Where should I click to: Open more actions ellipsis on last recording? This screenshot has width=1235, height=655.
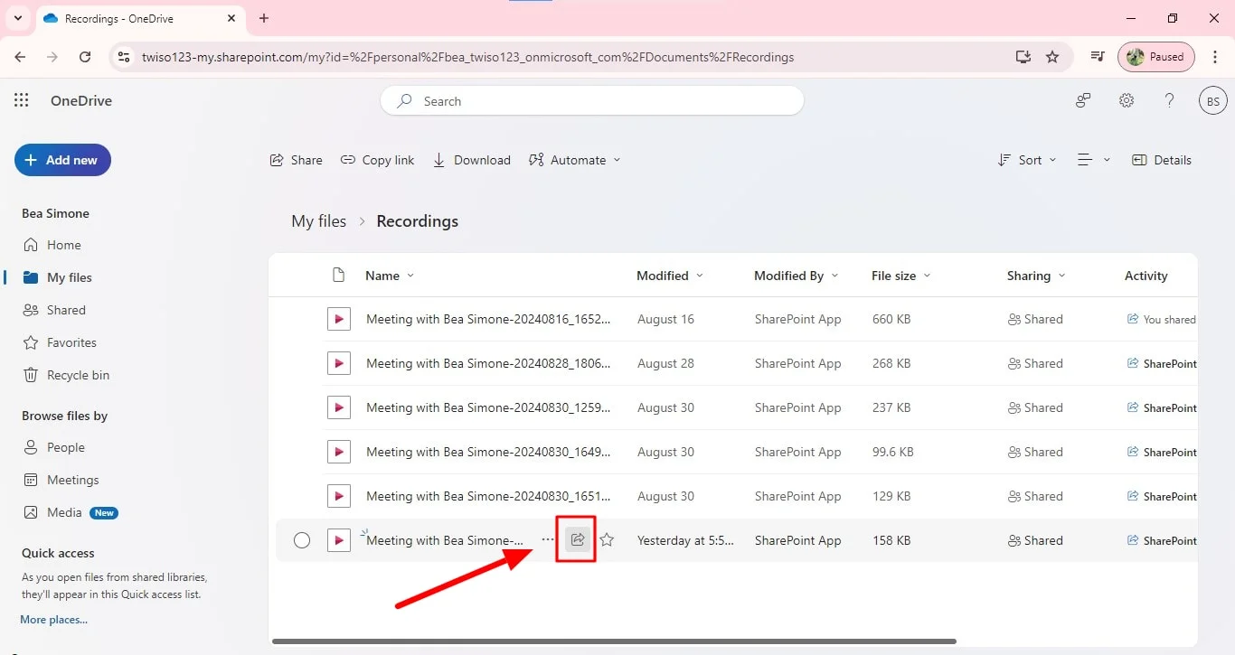tap(547, 540)
